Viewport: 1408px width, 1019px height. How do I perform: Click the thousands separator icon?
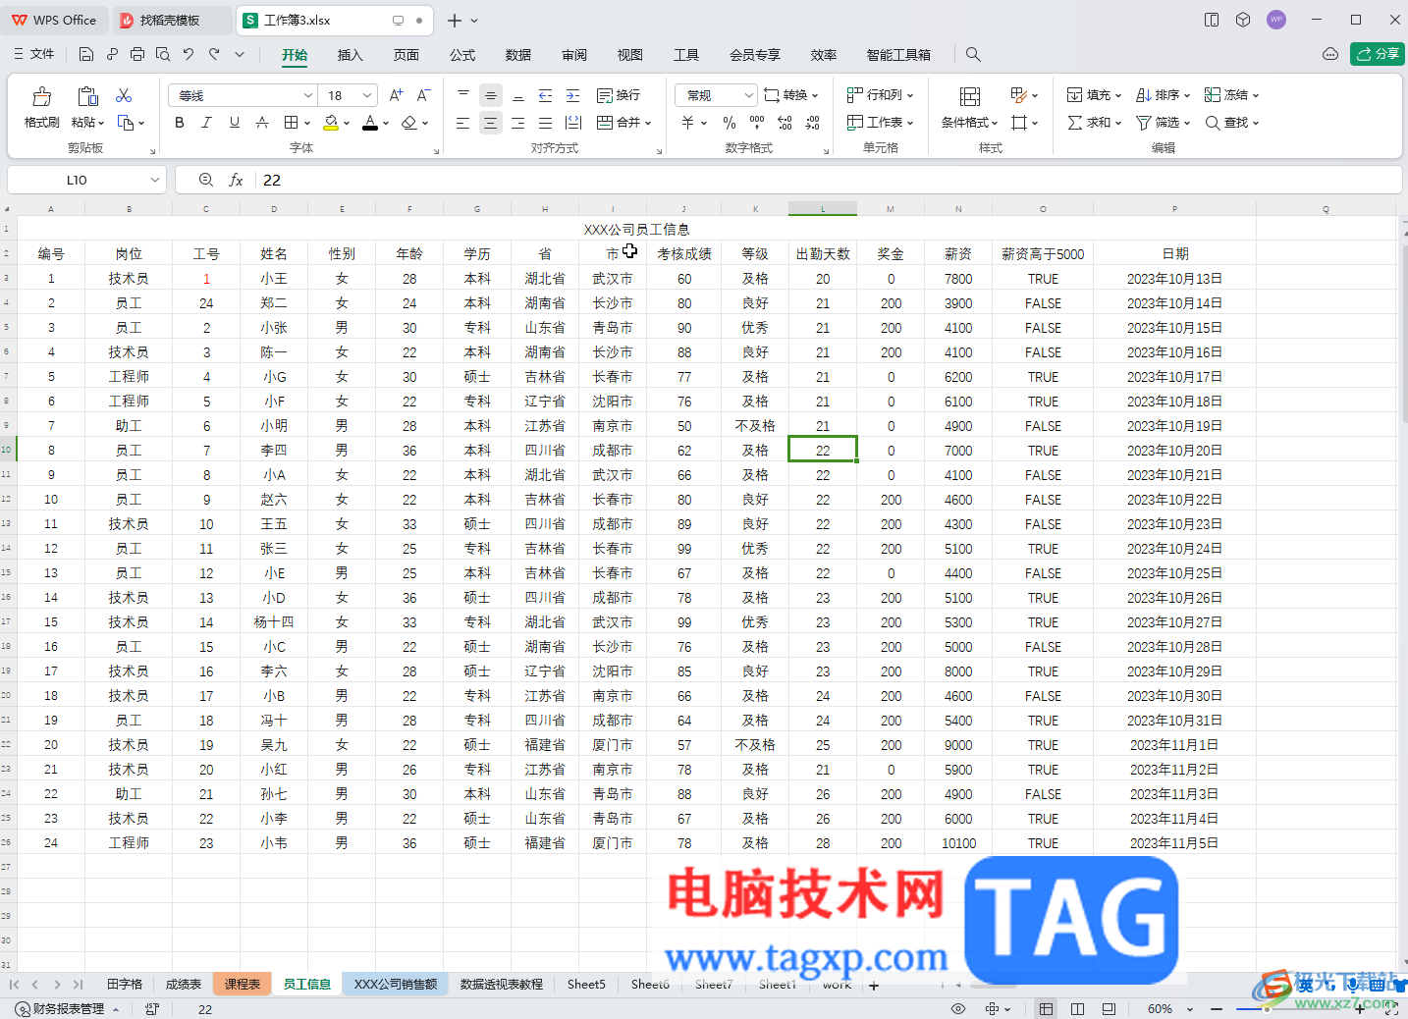[757, 123]
